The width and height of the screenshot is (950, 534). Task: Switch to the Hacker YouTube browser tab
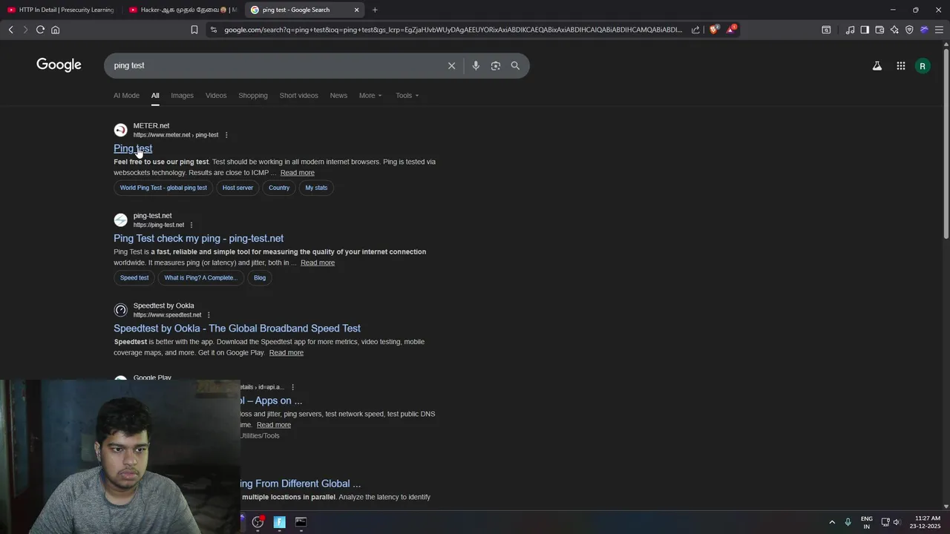point(183,10)
